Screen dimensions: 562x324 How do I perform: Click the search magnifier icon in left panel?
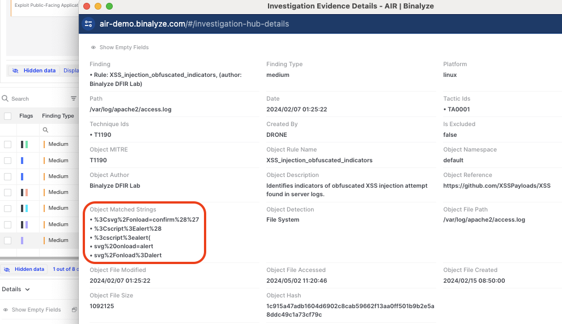[6, 98]
